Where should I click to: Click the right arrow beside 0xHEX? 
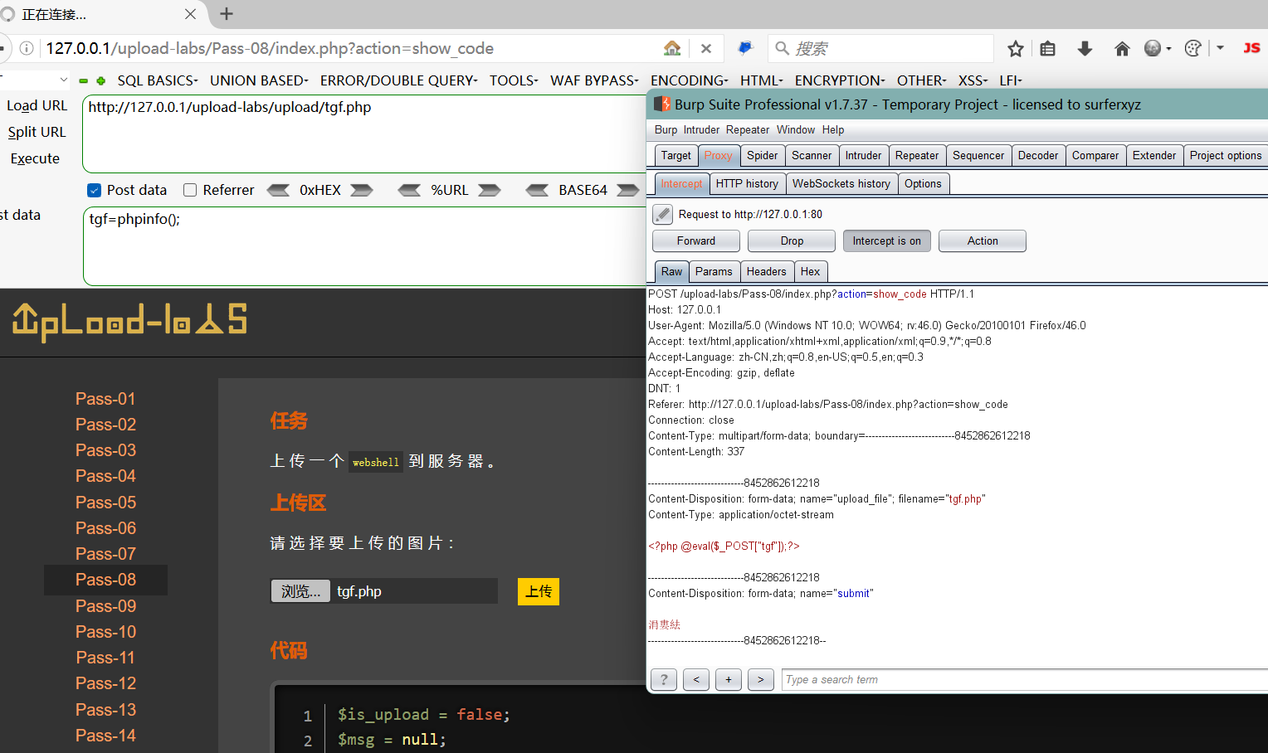[362, 190]
